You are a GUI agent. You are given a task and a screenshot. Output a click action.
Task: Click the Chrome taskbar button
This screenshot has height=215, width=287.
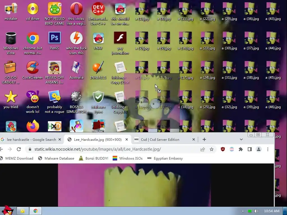point(36,211)
